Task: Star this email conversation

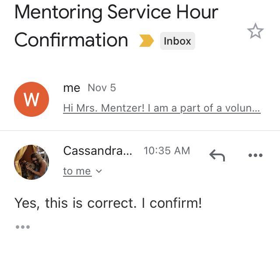Action: click(x=255, y=31)
